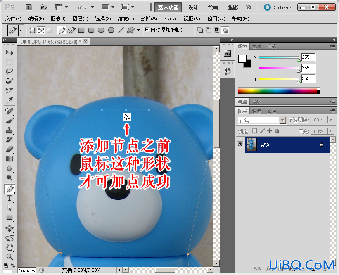Screen dimensions: 339x275
Task: Select the Clone Stamp tool
Action: (x=9, y=130)
